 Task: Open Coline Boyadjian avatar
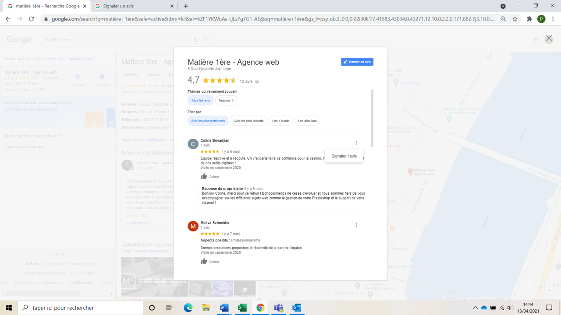(x=193, y=144)
